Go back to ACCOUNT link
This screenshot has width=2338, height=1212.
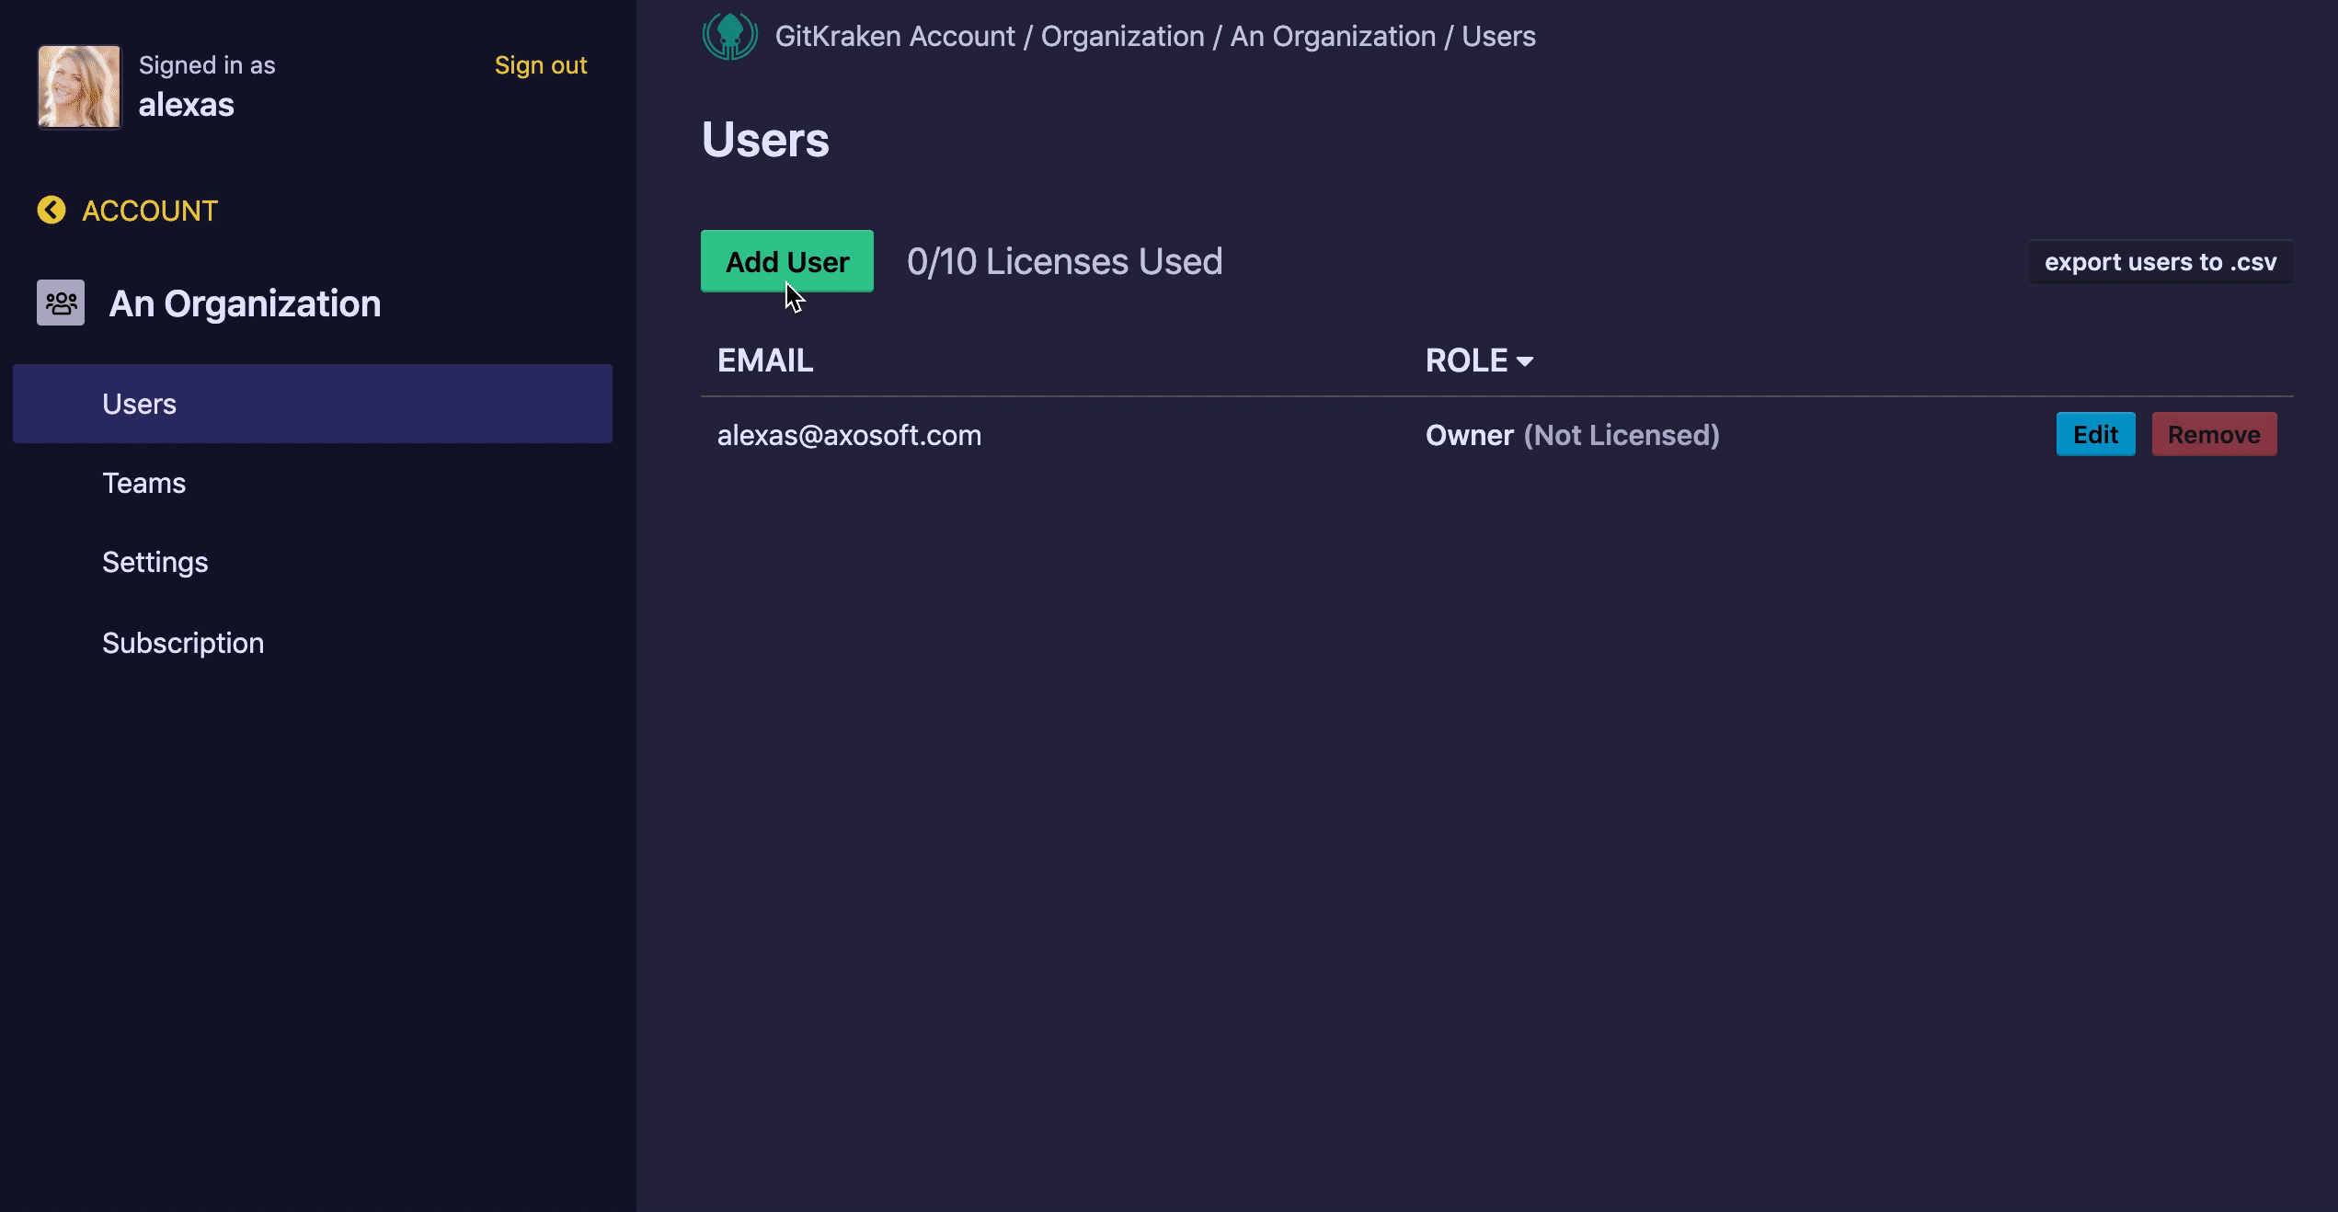[150, 211]
